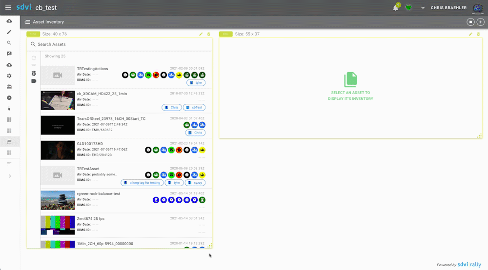Click the red status icon in GLD100173HD row
Viewport: 488px width, 270px height.
tap(179, 150)
